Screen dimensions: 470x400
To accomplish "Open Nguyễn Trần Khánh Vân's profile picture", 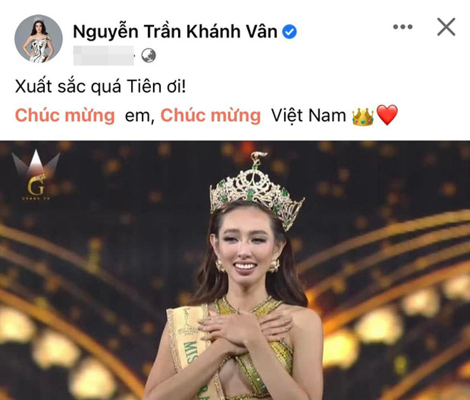I will pyautogui.click(x=38, y=39).
